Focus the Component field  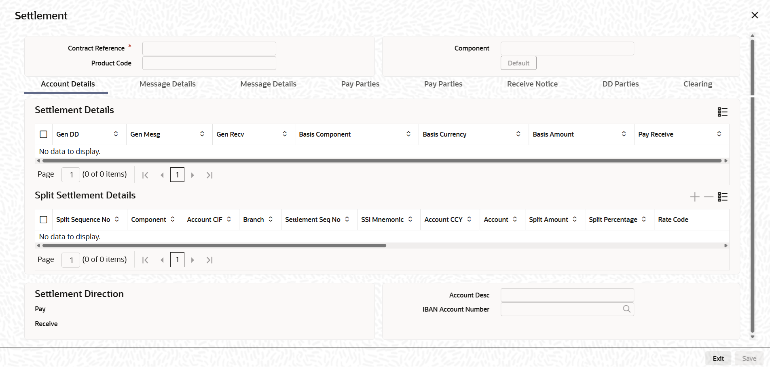click(x=567, y=48)
